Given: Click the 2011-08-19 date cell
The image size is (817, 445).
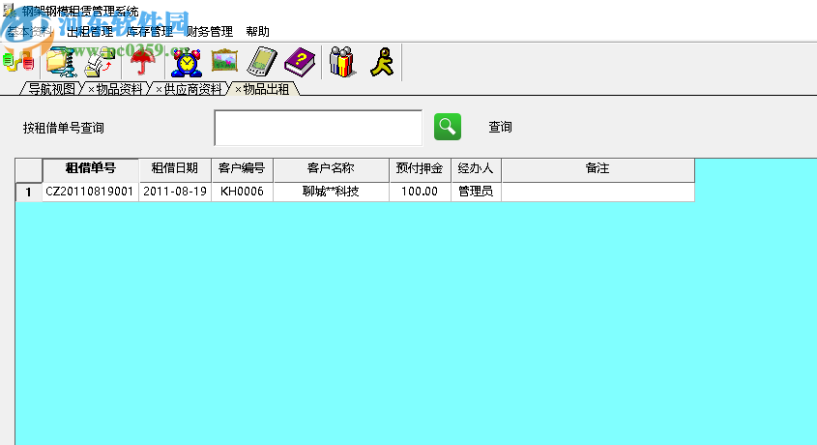Looking at the screenshot, I should 175,192.
